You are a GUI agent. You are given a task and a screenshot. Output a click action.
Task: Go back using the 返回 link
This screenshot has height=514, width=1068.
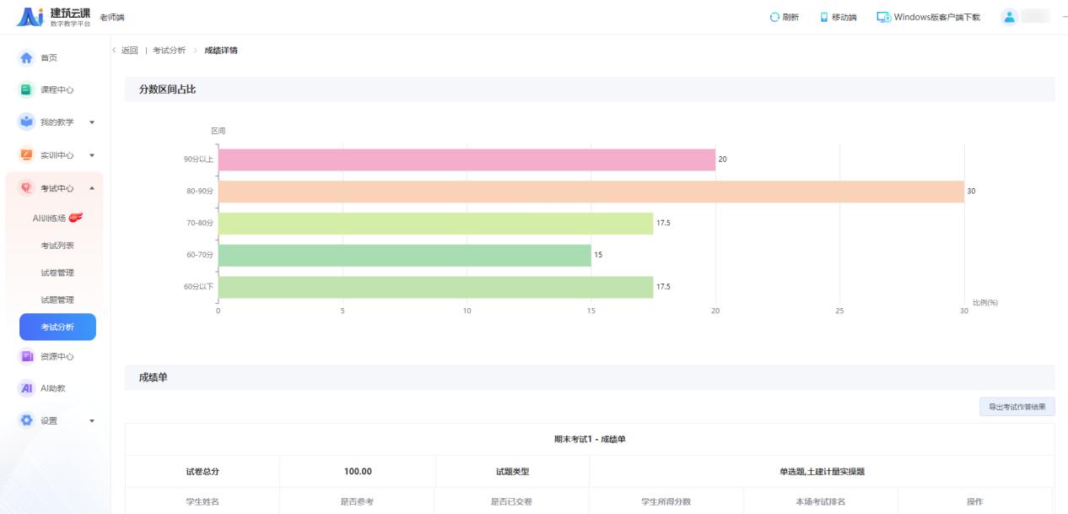pyautogui.click(x=128, y=51)
